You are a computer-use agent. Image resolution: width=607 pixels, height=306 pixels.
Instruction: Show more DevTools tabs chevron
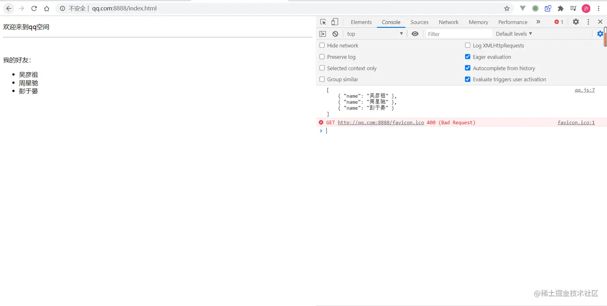538,22
